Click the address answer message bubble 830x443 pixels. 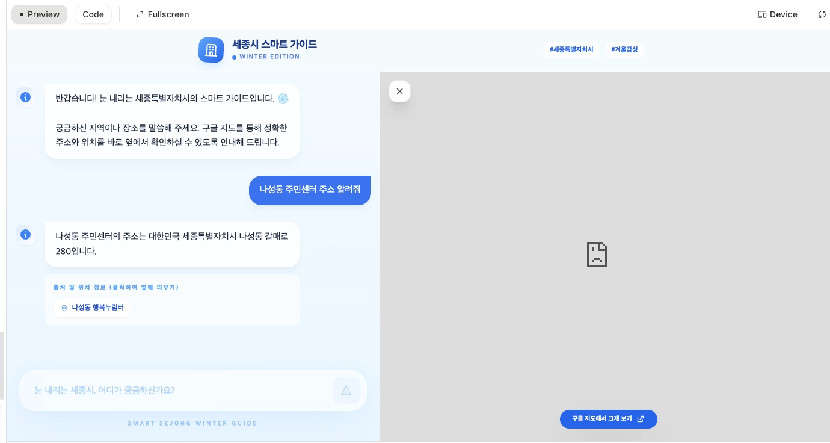[172, 244]
